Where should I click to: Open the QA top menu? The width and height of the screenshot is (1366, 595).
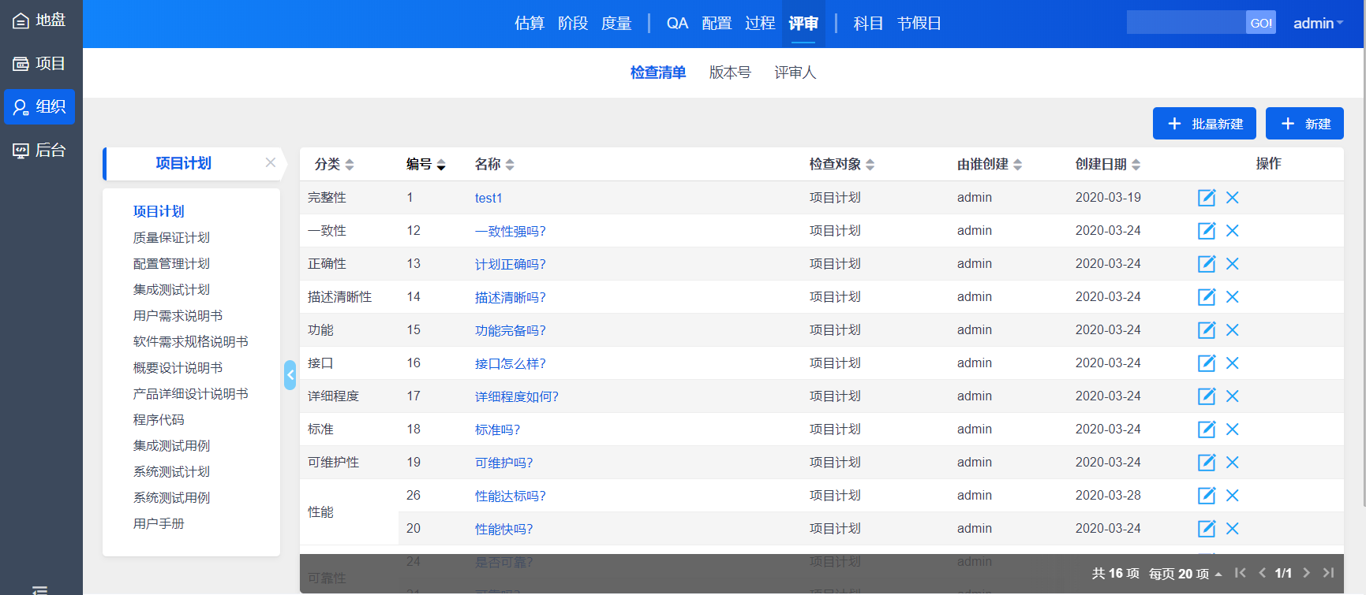(677, 24)
